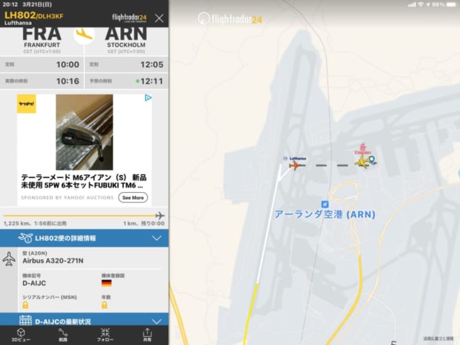Viewport: 460px width, 345px height.
Task: Click the See More ad button
Action: [133, 197]
